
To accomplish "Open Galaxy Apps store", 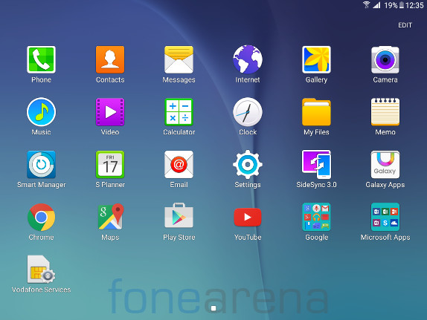I will click(385, 165).
